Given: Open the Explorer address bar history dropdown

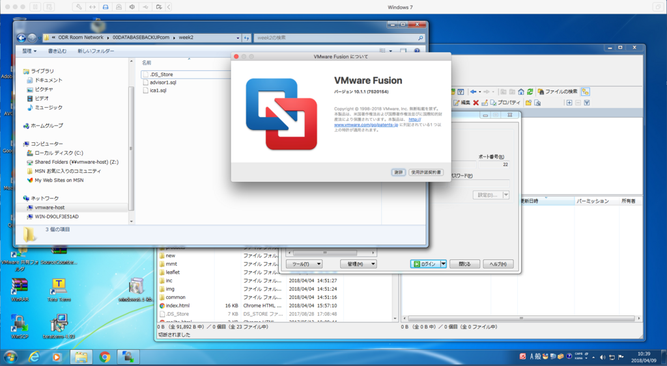Looking at the screenshot, I should [x=238, y=38].
